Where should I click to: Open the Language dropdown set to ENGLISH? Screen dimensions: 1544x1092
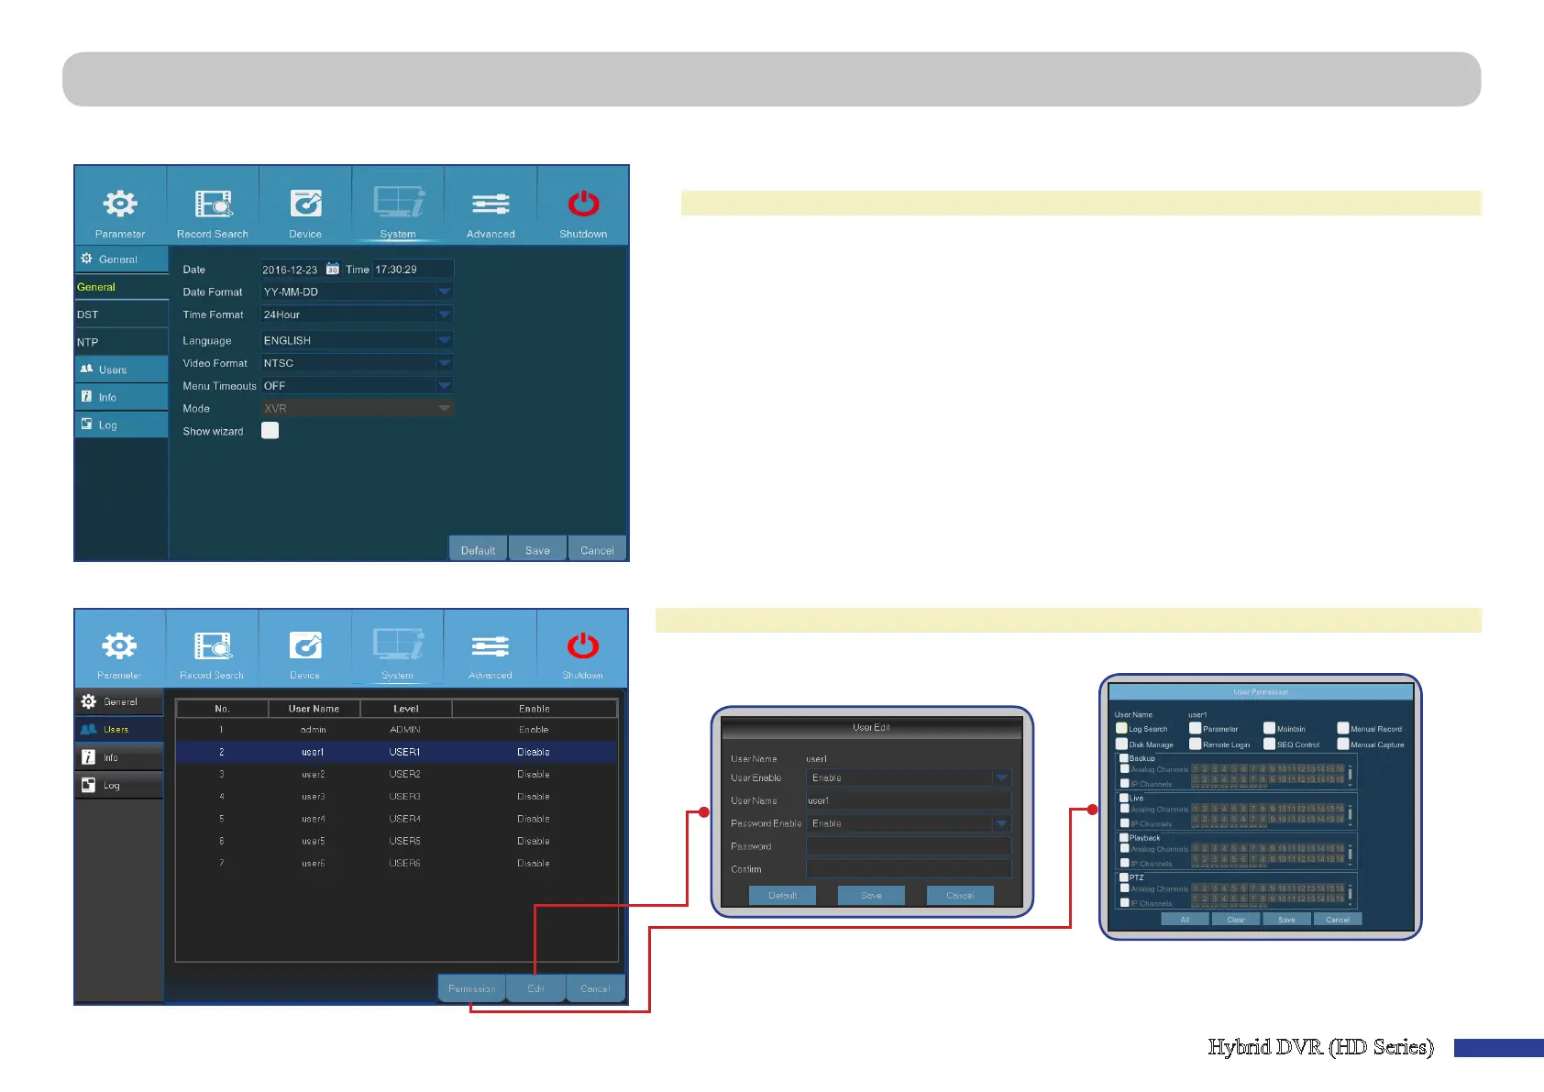click(x=357, y=340)
